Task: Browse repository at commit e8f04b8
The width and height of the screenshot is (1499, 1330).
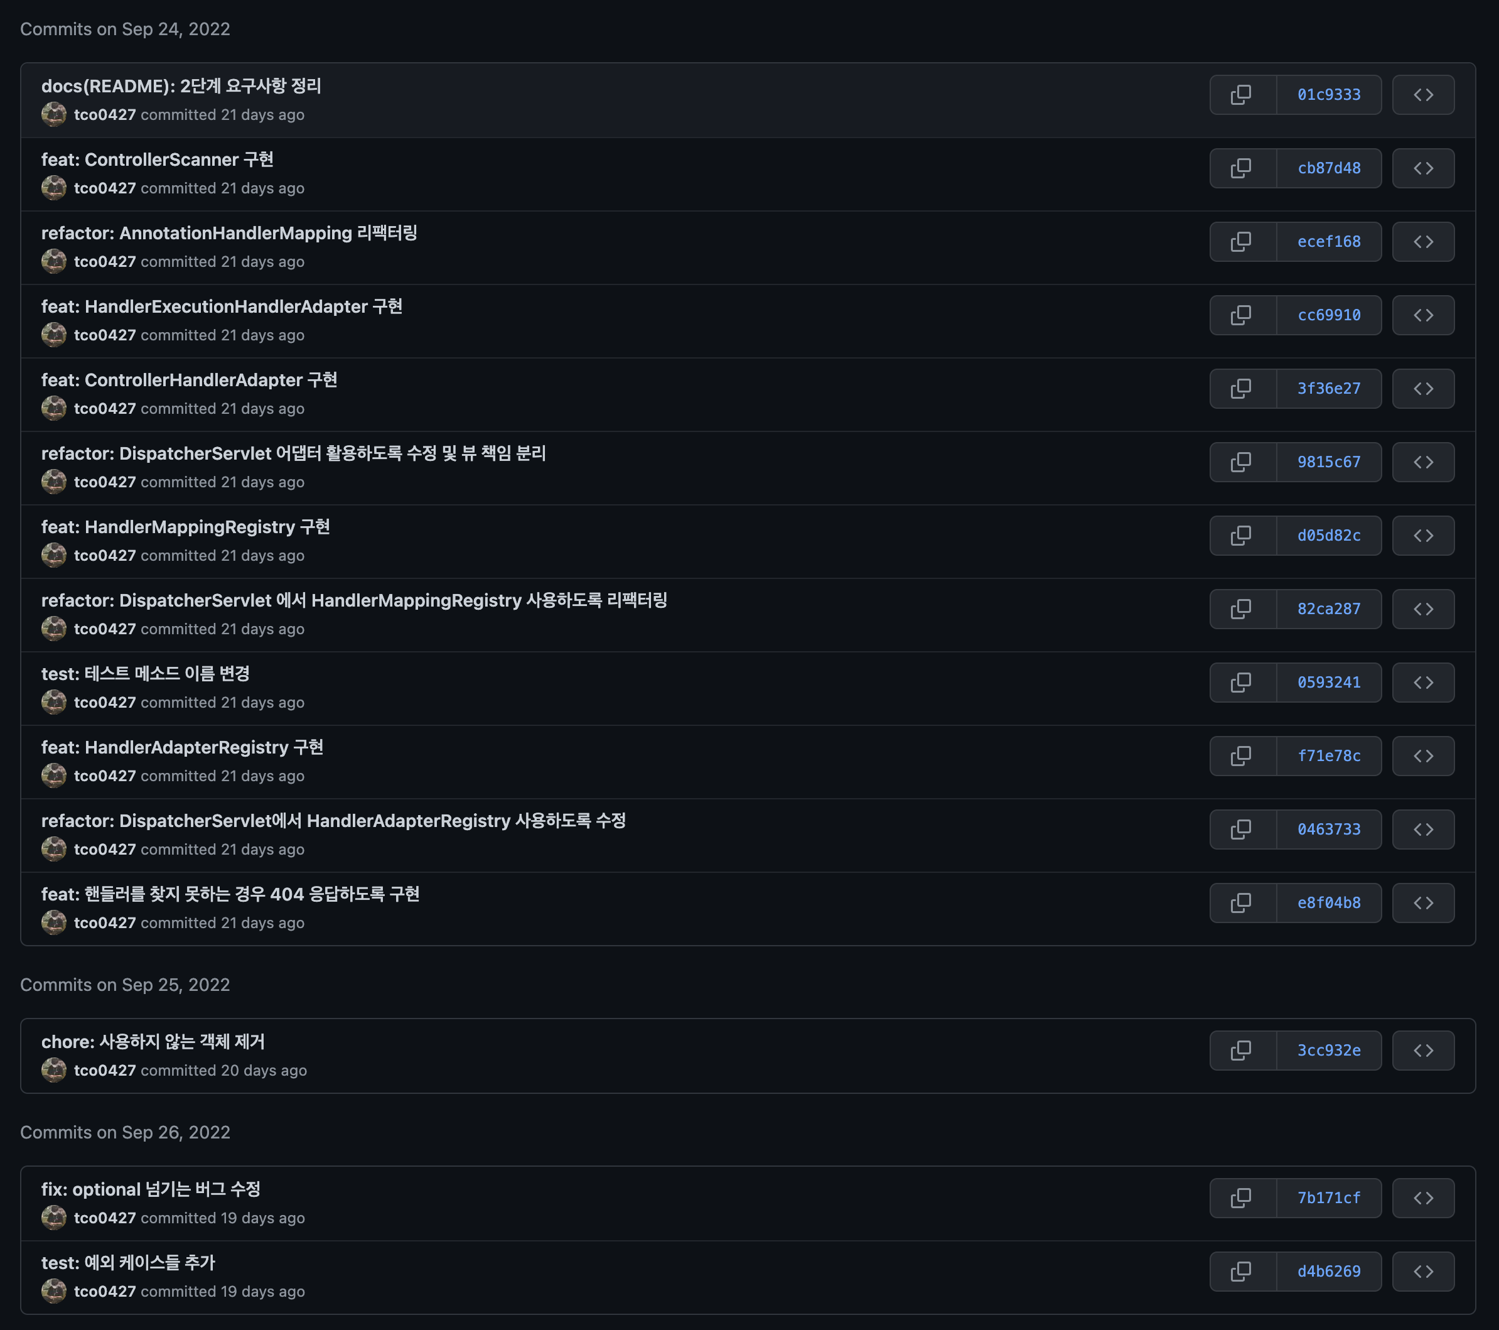Action: tap(1422, 902)
